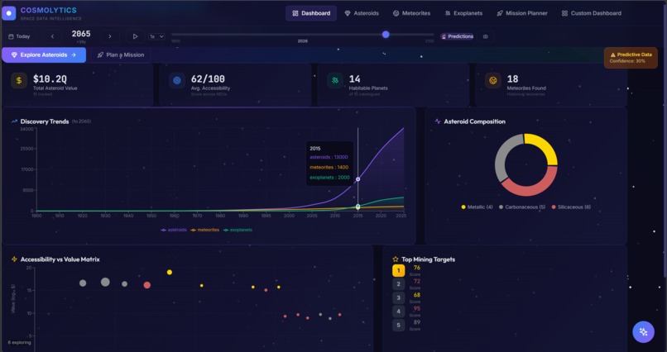Open the Meteorites tab
Image resolution: width=667 pixels, height=352 pixels.
pyautogui.click(x=411, y=13)
